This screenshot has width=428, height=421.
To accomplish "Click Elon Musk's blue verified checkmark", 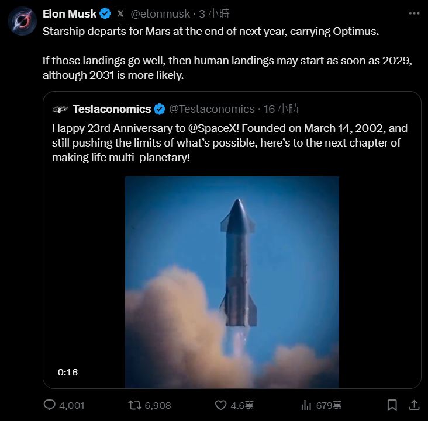I will tap(105, 13).
